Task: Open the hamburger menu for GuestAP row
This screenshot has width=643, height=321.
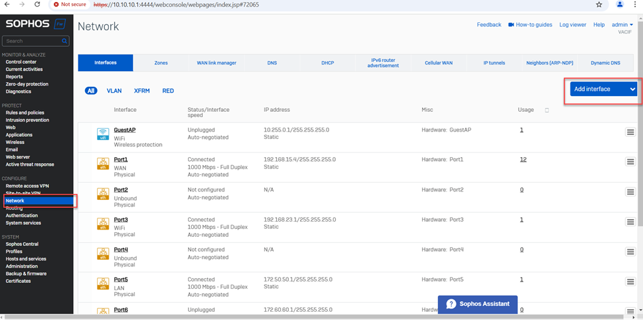Action: coord(630,132)
